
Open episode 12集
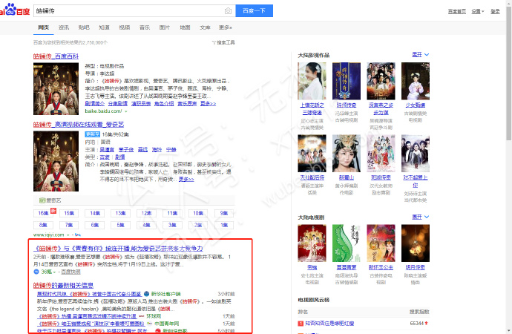[146, 213]
